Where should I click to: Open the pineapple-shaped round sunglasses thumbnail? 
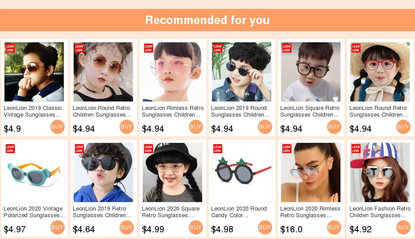click(242, 172)
